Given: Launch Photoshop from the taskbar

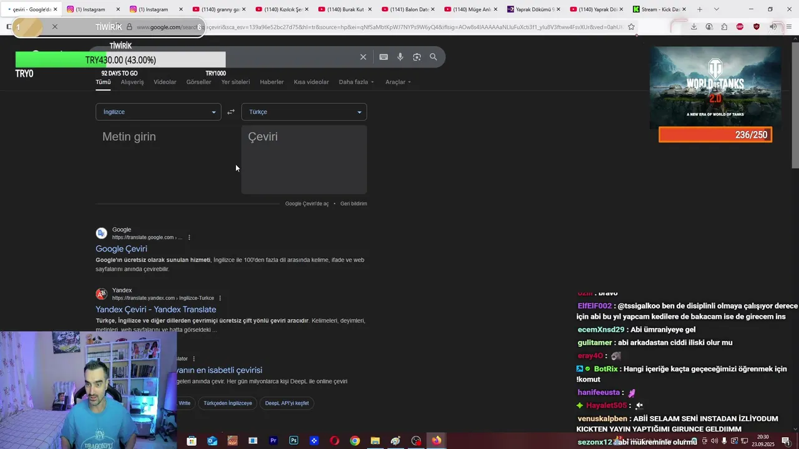Looking at the screenshot, I should tap(293, 441).
